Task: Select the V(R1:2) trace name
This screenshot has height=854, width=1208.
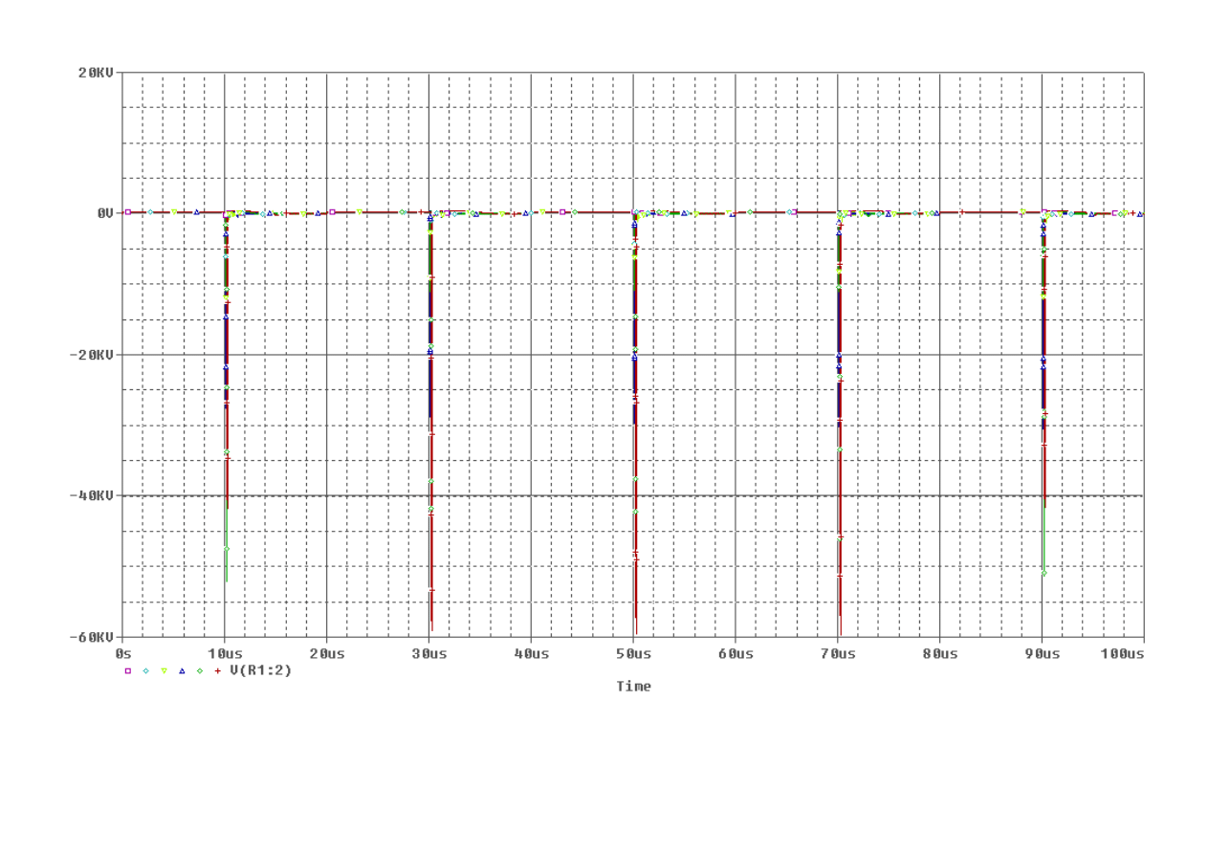Action: [260, 670]
